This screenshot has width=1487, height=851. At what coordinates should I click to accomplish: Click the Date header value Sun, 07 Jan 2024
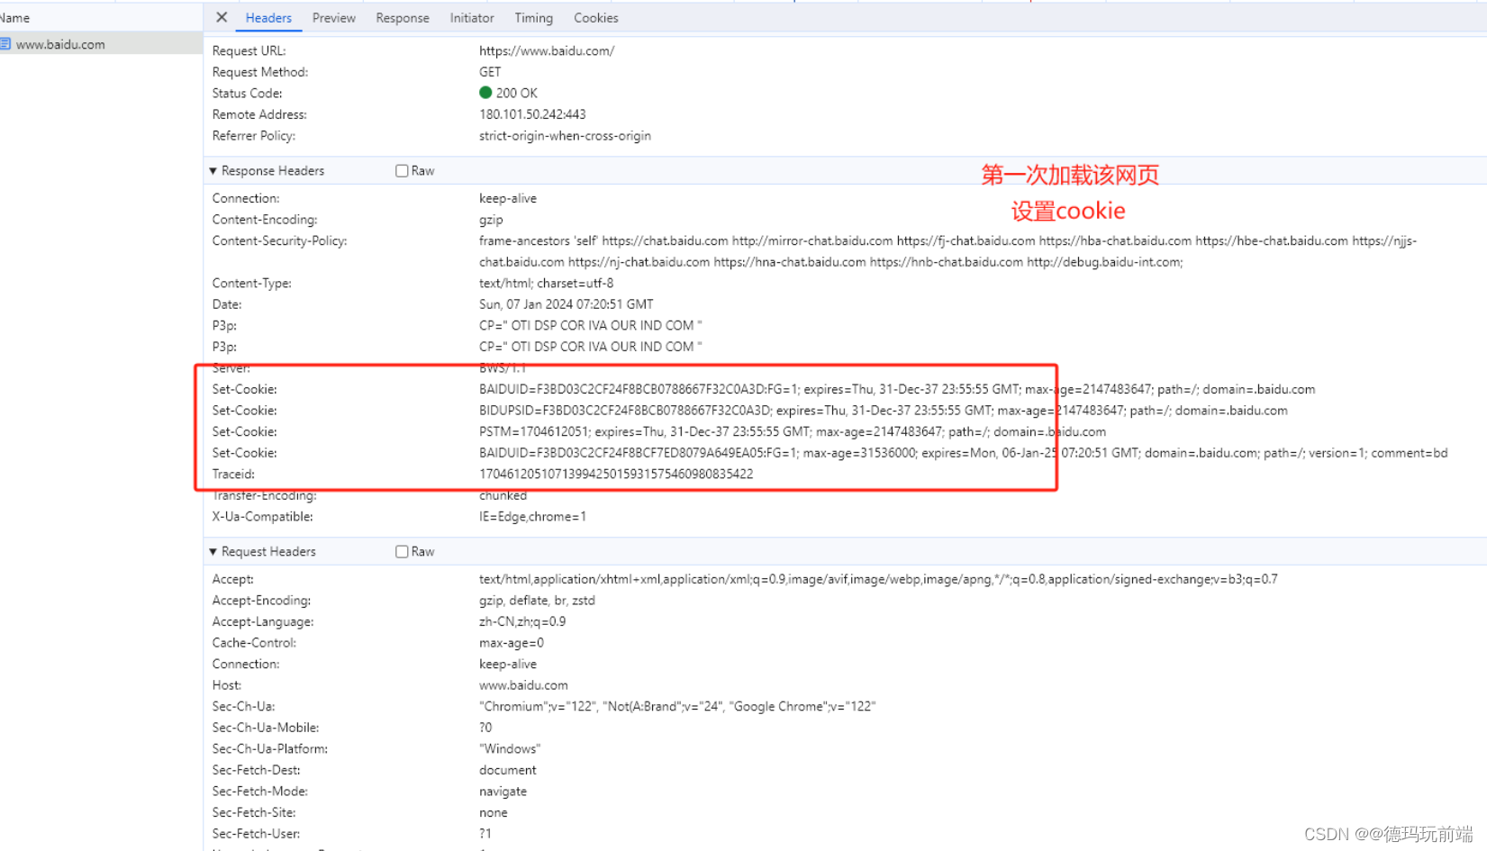pos(567,304)
